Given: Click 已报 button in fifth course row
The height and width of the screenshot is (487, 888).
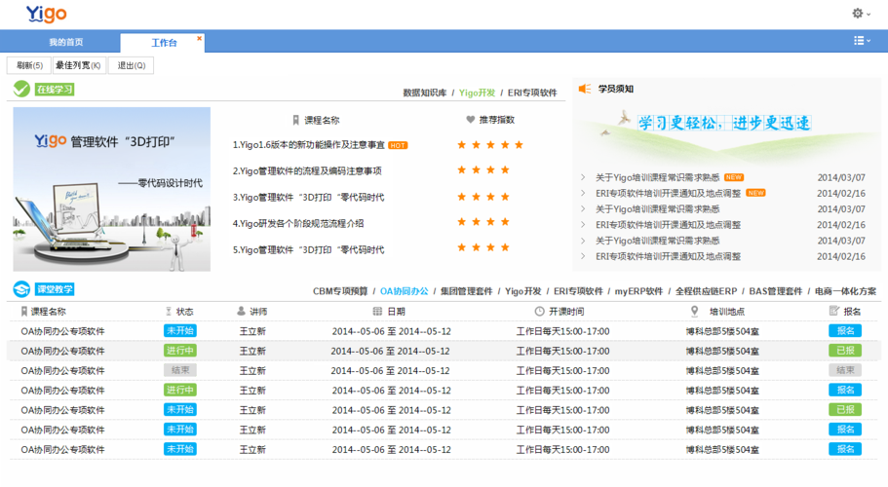Looking at the screenshot, I should 845,409.
